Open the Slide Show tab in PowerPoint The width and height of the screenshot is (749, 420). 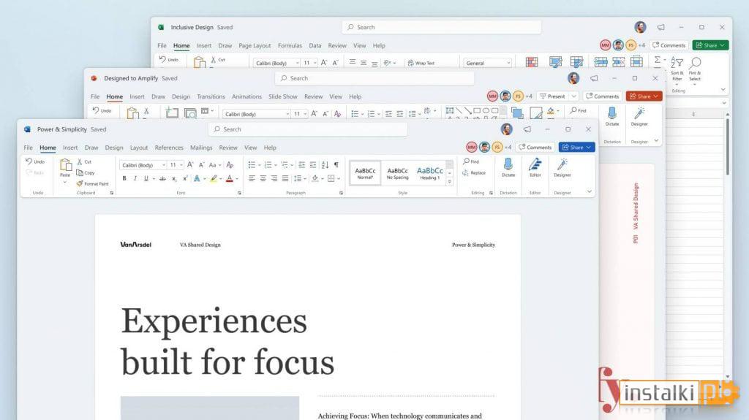coord(283,96)
